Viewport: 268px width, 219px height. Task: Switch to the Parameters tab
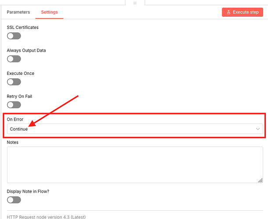pos(18,12)
